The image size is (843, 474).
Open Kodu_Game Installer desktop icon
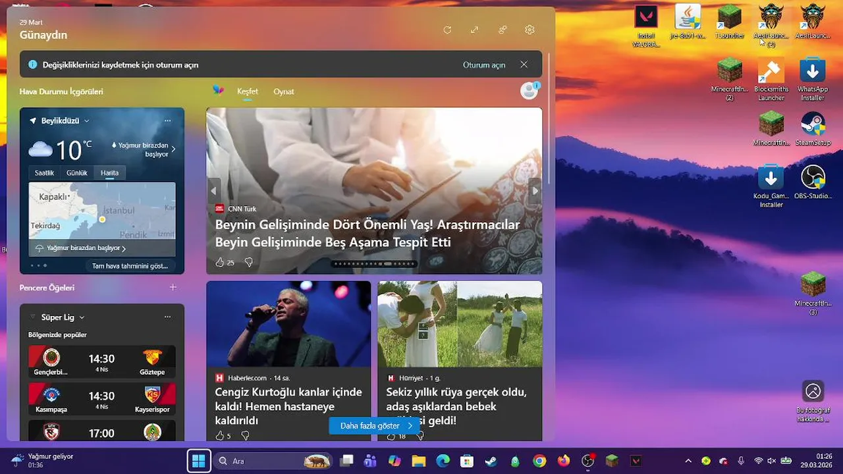coord(771,187)
